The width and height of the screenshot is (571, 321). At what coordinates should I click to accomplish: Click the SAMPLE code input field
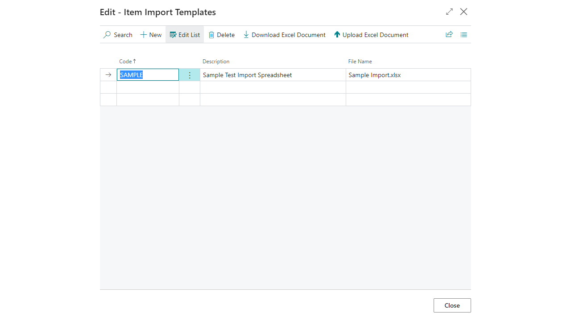pyautogui.click(x=148, y=75)
